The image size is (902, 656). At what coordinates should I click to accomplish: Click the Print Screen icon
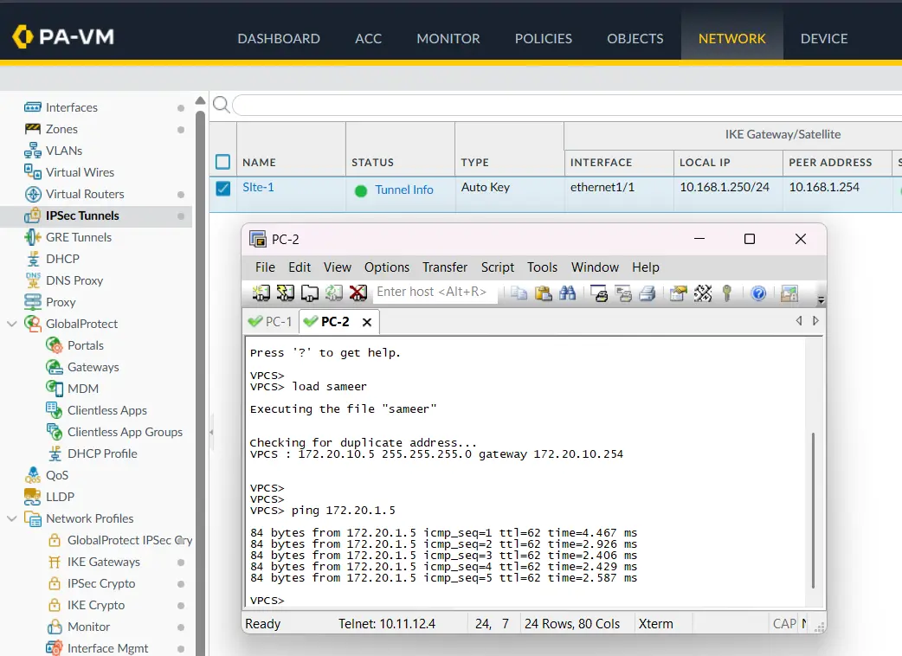click(x=599, y=293)
